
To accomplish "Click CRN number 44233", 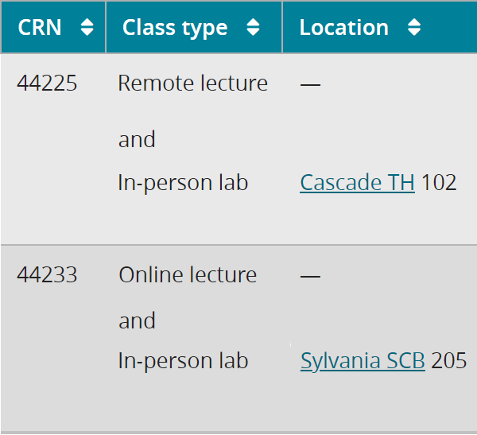I will point(47,275).
